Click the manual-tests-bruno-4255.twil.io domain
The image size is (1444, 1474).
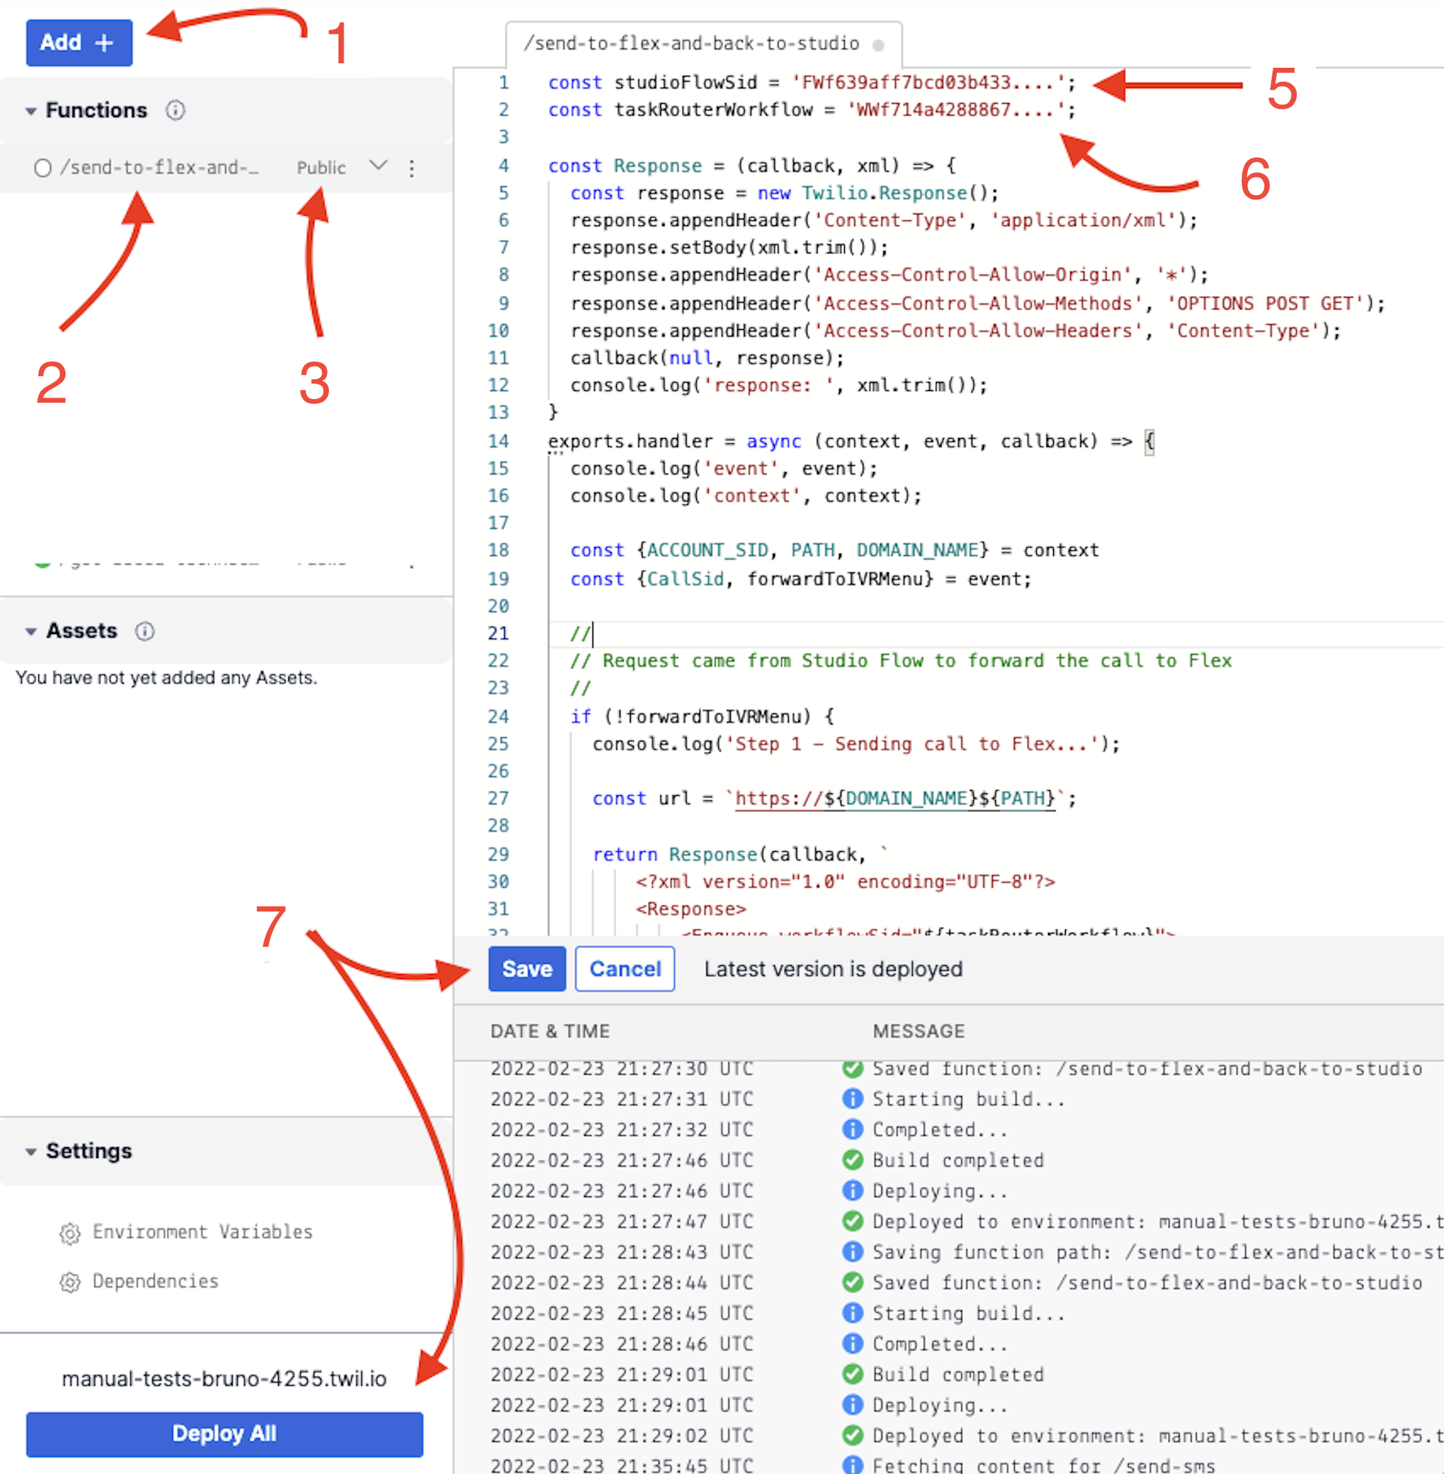point(224,1378)
